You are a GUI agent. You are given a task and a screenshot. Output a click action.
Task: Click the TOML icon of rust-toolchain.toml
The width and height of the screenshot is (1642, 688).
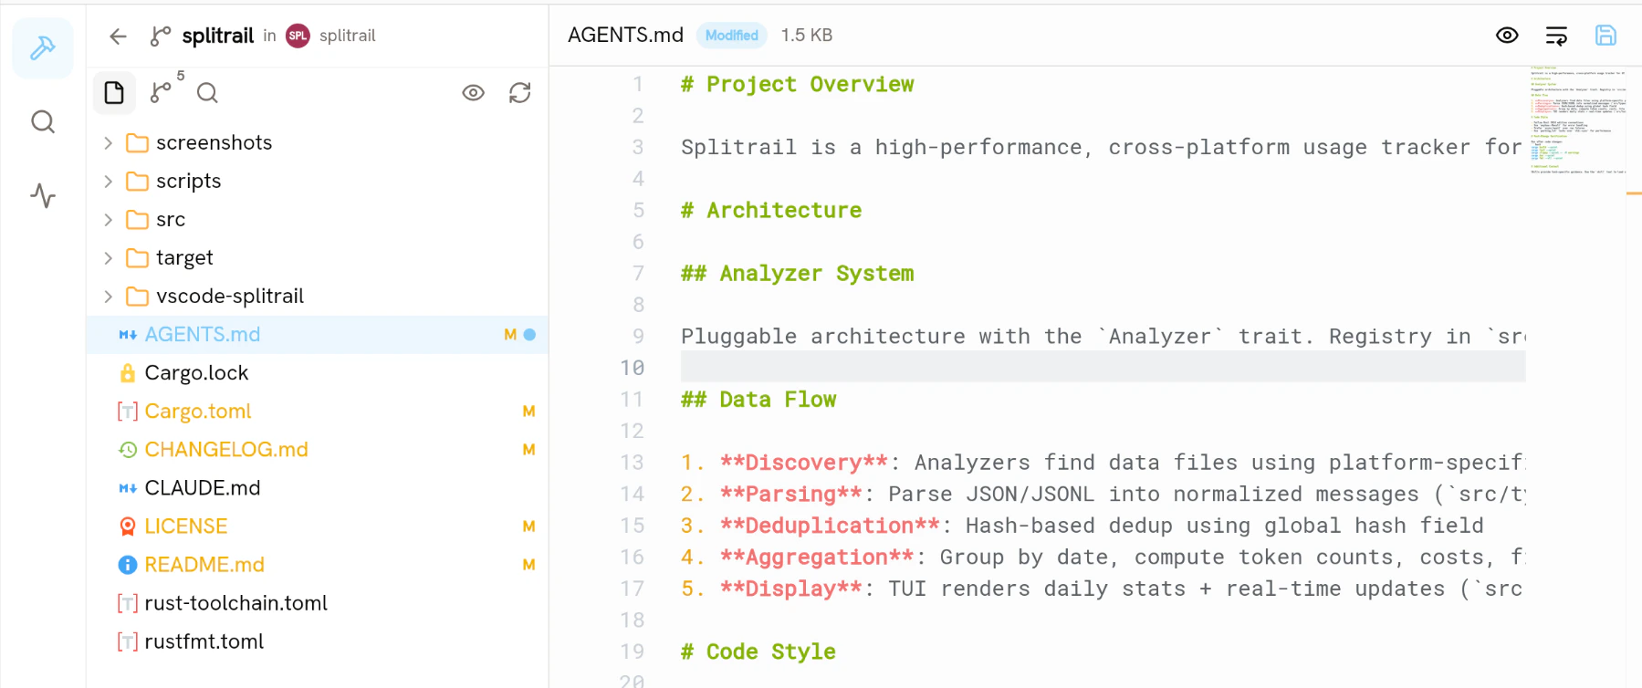(x=128, y=603)
